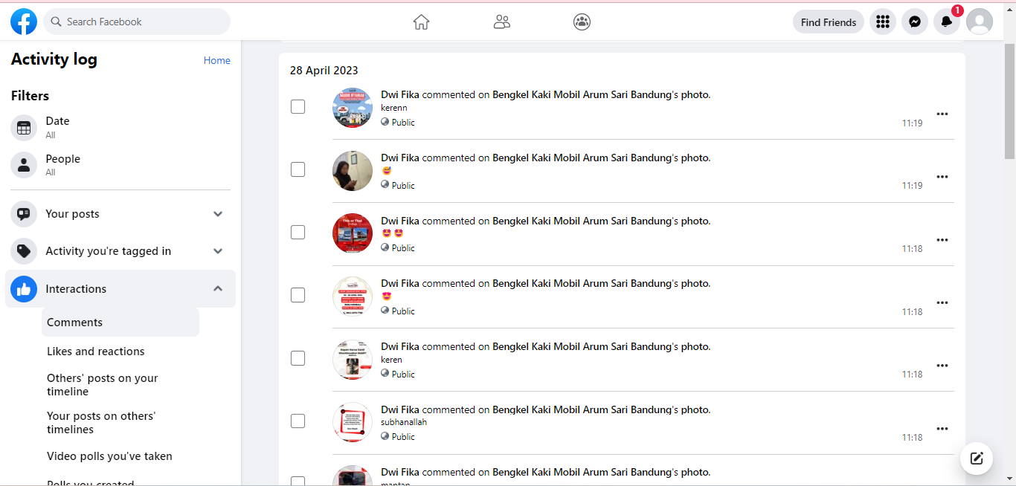Open the apps grid menu icon
The height and width of the screenshot is (486, 1016).
click(x=883, y=22)
